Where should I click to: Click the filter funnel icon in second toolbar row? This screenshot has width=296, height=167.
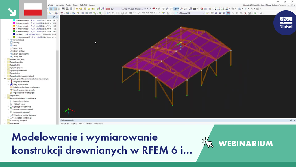pos(108,13)
